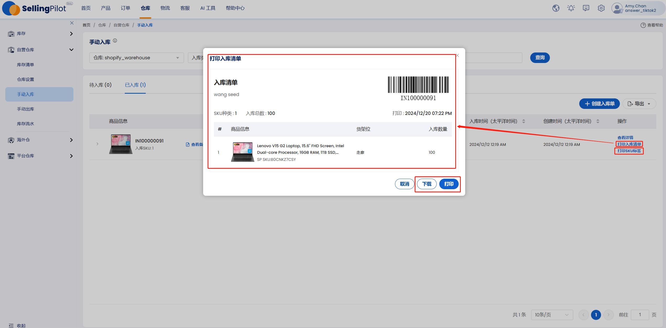Open the 仓库 shopify_warehouse dropdown
666x328 pixels.
tap(136, 58)
